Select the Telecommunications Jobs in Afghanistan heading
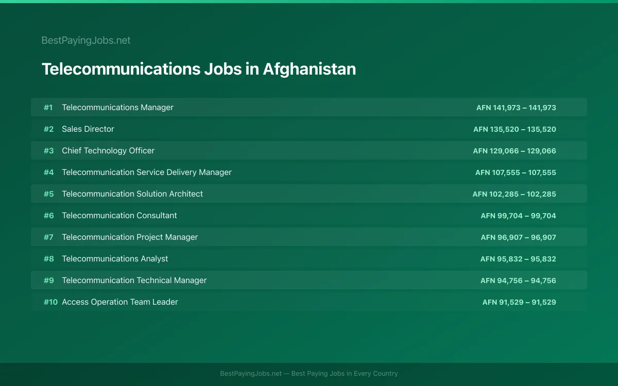Image resolution: width=618 pixels, height=386 pixels. point(199,69)
